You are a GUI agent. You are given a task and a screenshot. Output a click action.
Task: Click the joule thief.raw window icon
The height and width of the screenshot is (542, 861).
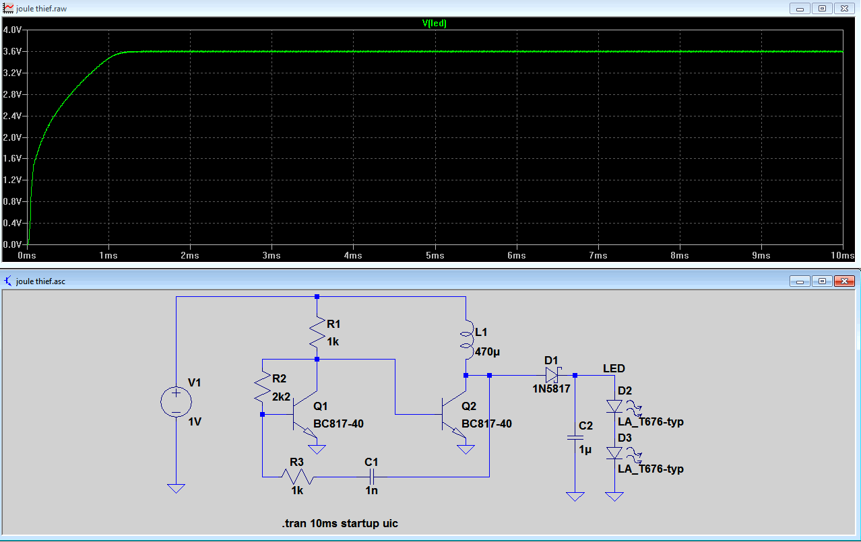(8, 9)
